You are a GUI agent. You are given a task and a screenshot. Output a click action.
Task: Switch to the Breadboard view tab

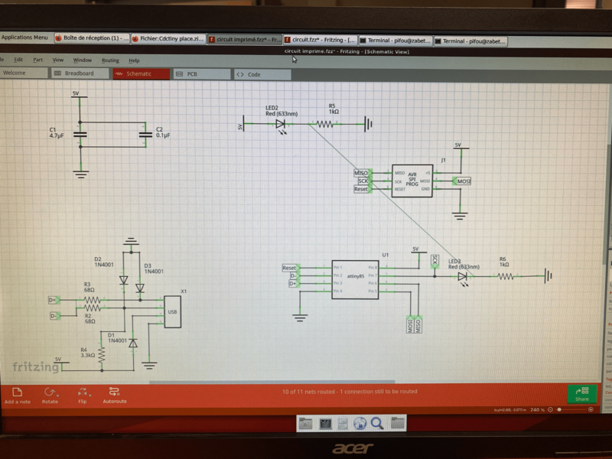click(x=79, y=74)
